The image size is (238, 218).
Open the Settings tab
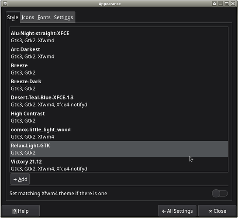click(x=63, y=17)
